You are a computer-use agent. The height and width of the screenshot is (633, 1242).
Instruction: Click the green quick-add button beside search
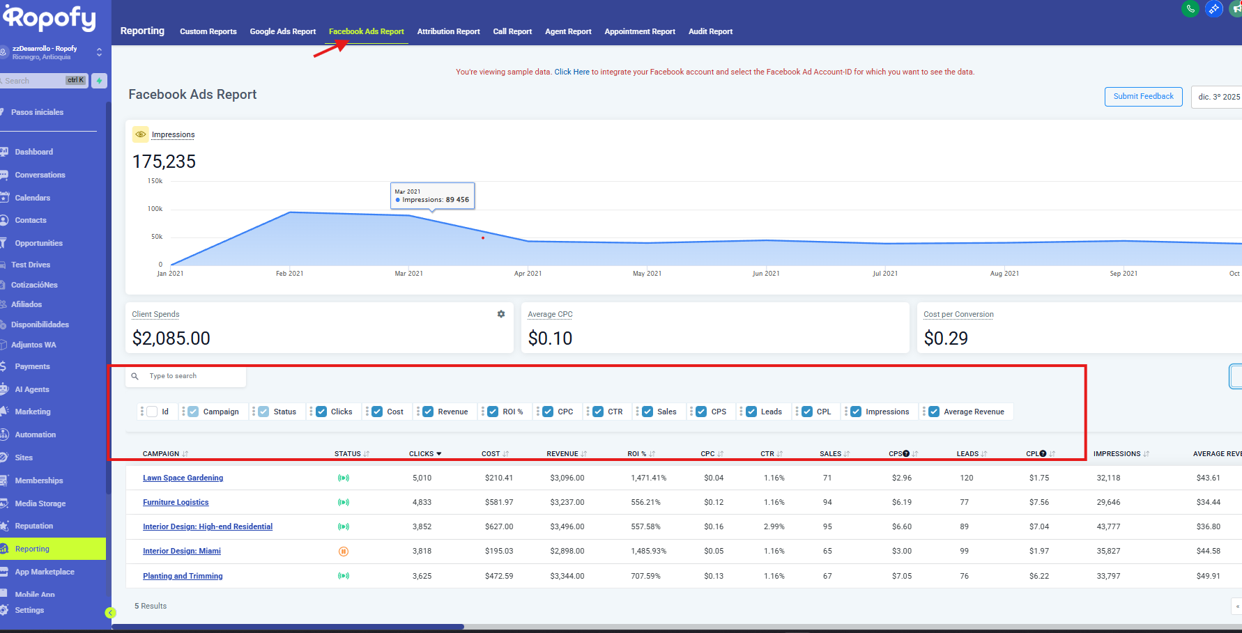click(x=99, y=81)
